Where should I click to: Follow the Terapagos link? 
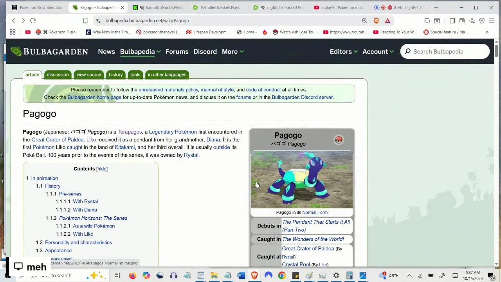click(x=130, y=132)
